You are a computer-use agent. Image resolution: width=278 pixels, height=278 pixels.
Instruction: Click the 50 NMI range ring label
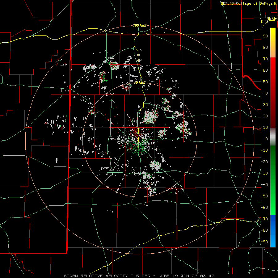[140, 82]
